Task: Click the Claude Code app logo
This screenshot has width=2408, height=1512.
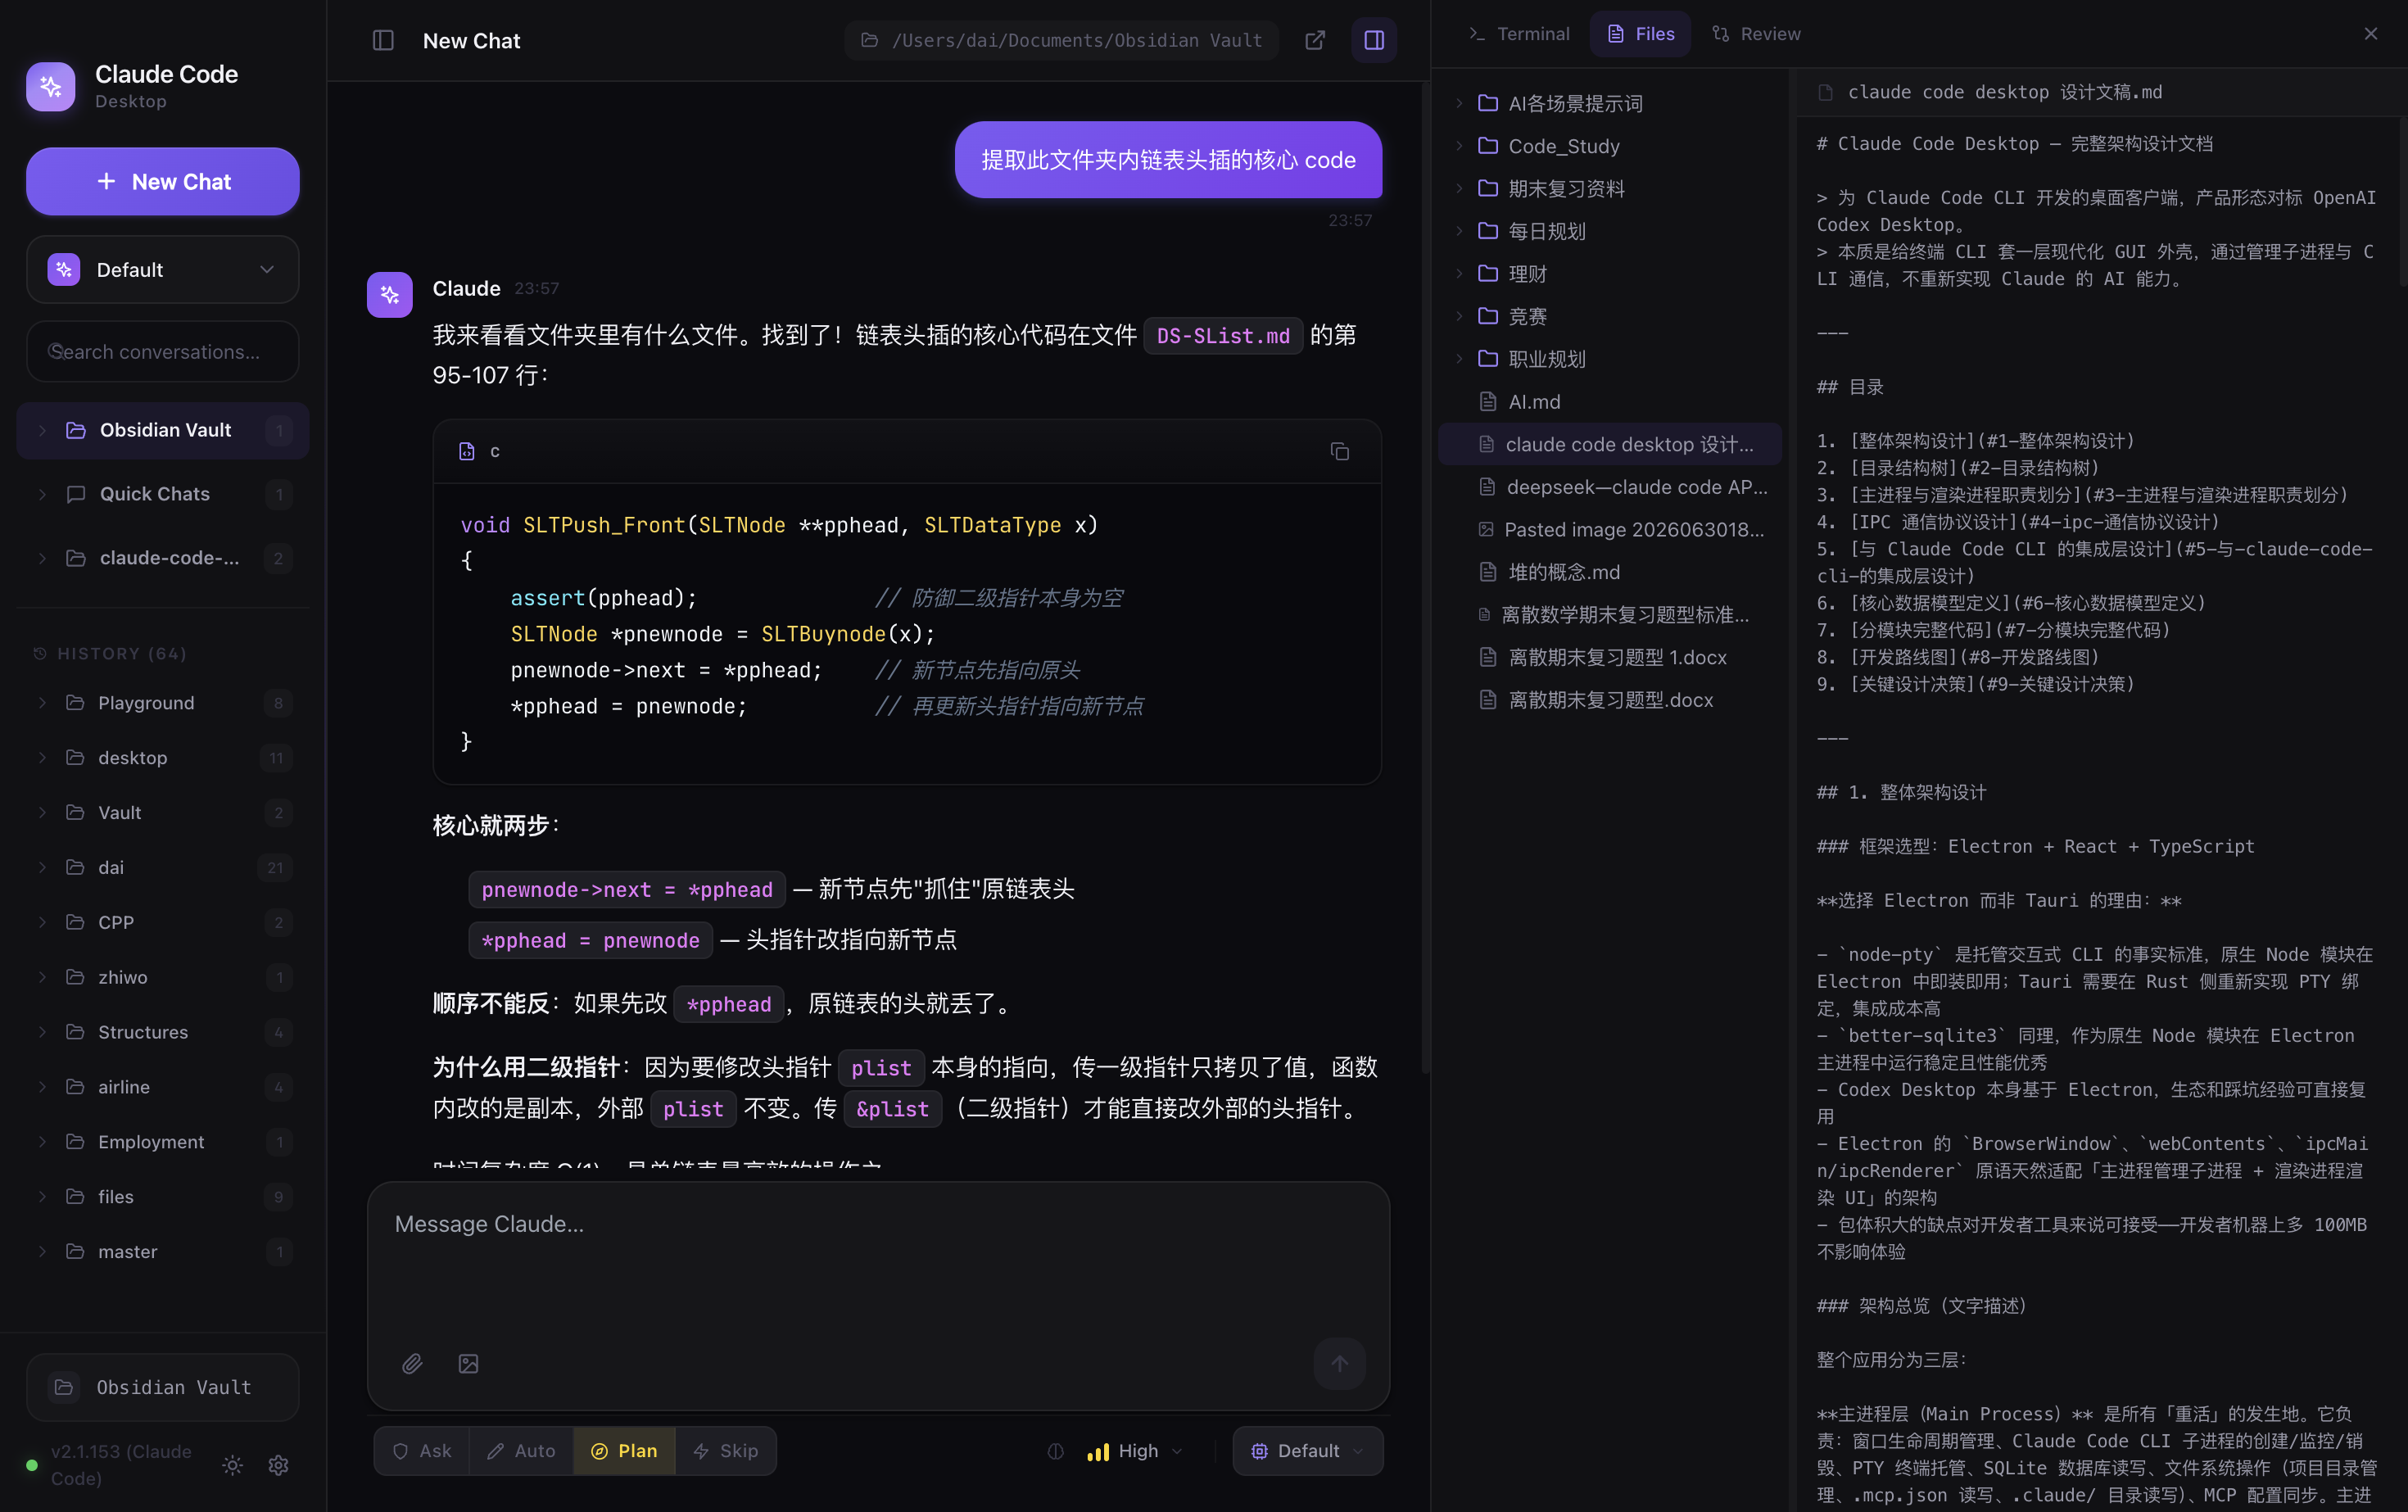Action: pos(51,86)
